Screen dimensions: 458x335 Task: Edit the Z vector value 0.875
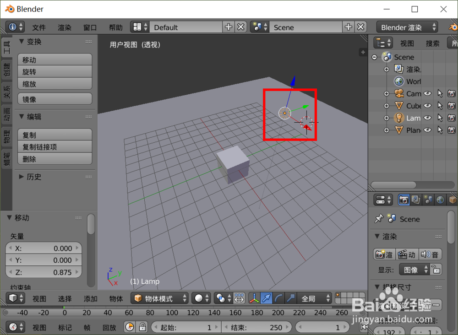point(44,272)
